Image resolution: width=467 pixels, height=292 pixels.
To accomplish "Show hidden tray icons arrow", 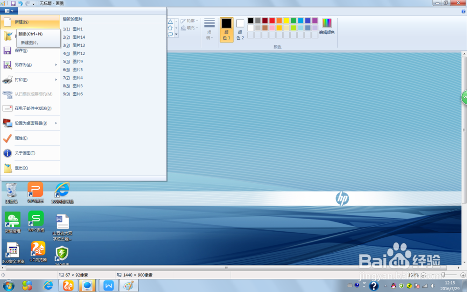I will click(x=386, y=286).
